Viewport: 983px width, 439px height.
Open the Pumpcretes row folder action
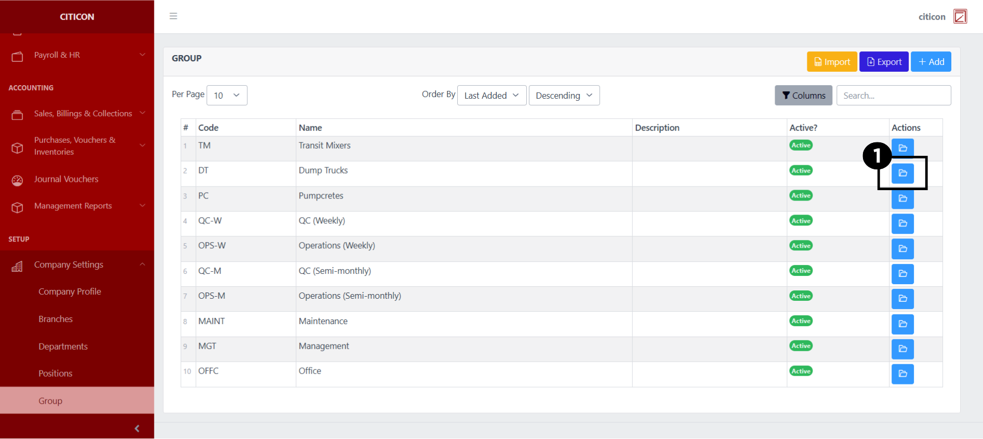click(x=902, y=198)
